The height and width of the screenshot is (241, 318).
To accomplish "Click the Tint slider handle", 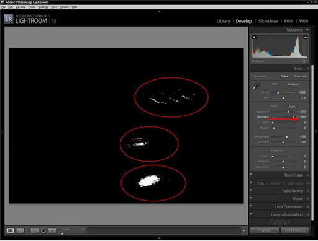I will click(283, 98).
